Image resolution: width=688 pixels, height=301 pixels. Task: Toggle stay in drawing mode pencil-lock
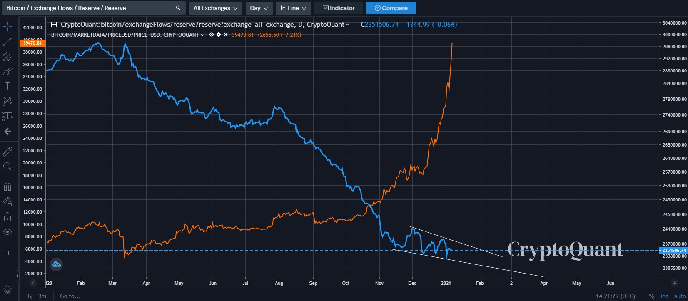pyautogui.click(x=7, y=201)
